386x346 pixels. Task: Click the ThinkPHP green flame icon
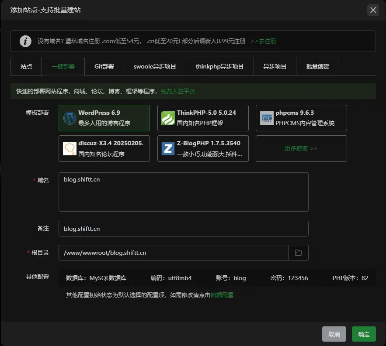point(168,118)
